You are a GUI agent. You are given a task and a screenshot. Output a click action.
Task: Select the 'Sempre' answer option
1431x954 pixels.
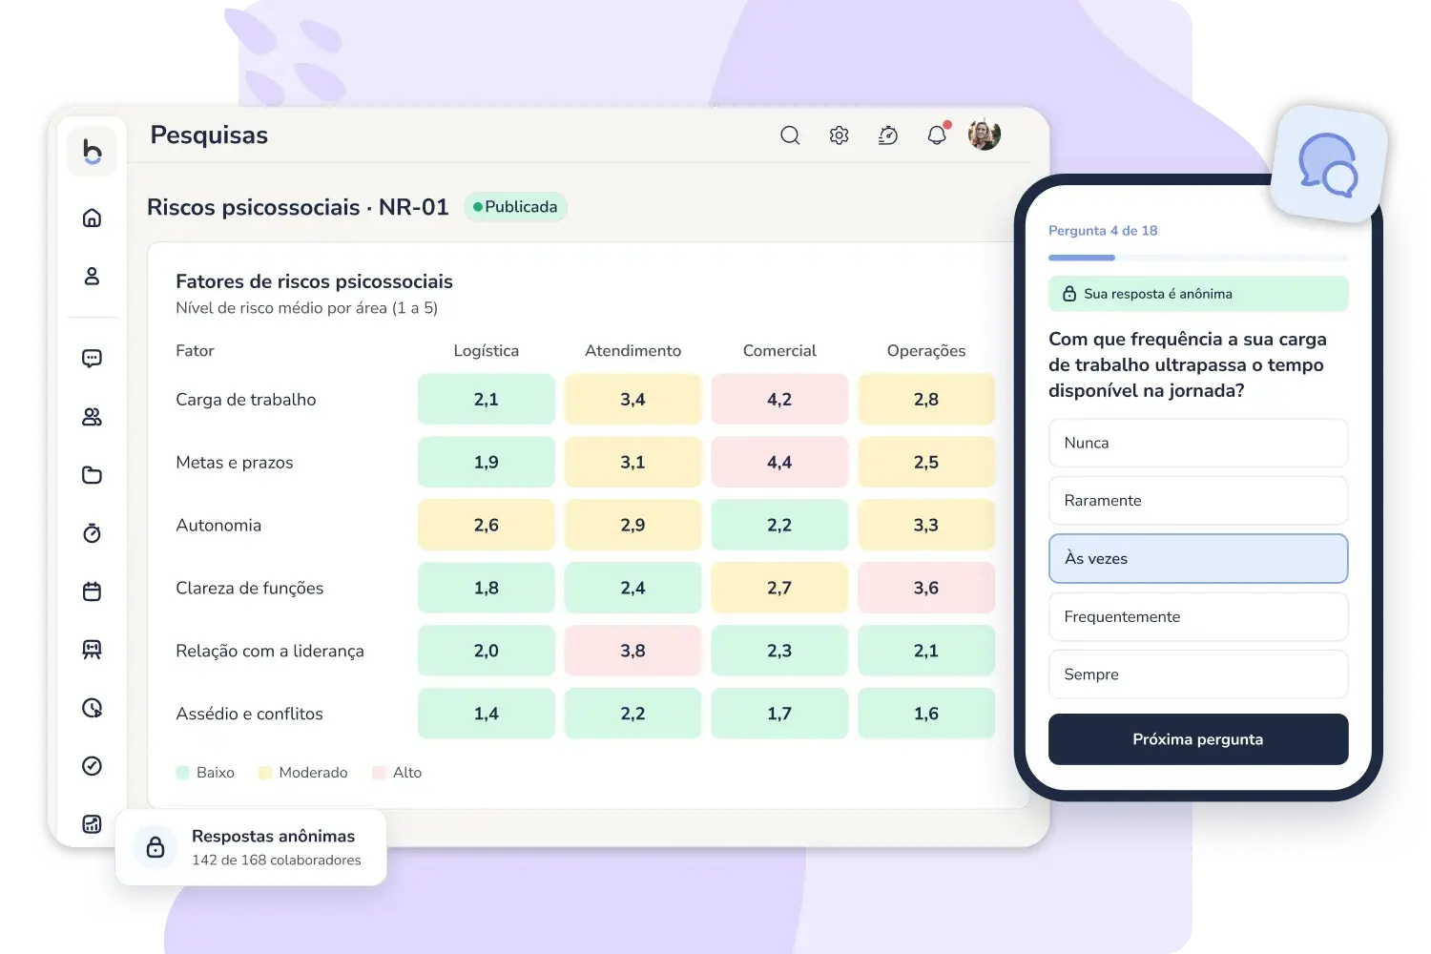click(1198, 674)
